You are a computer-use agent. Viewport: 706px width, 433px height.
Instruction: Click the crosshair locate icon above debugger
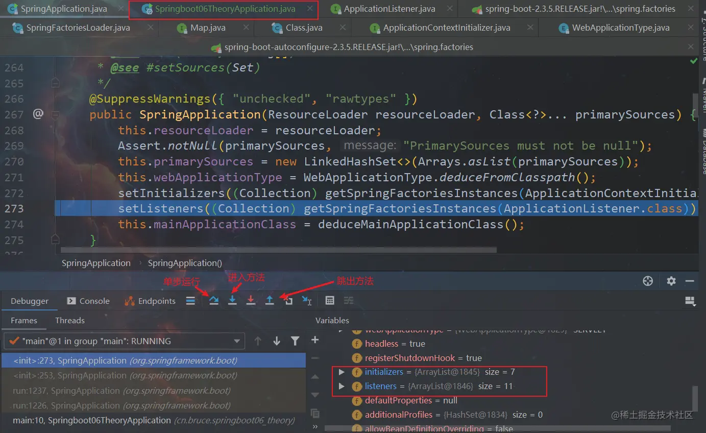click(648, 281)
